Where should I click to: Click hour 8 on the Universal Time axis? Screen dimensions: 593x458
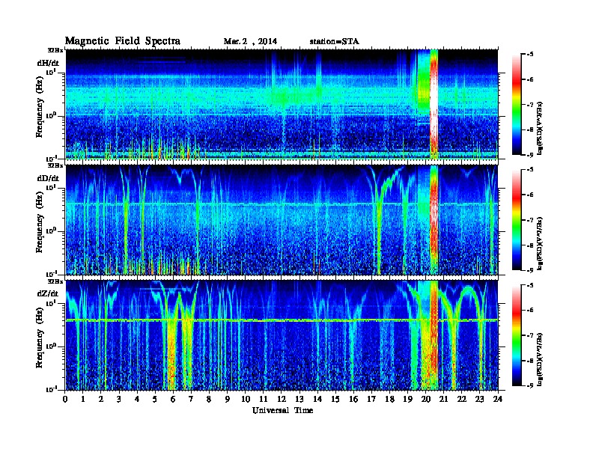210,400
